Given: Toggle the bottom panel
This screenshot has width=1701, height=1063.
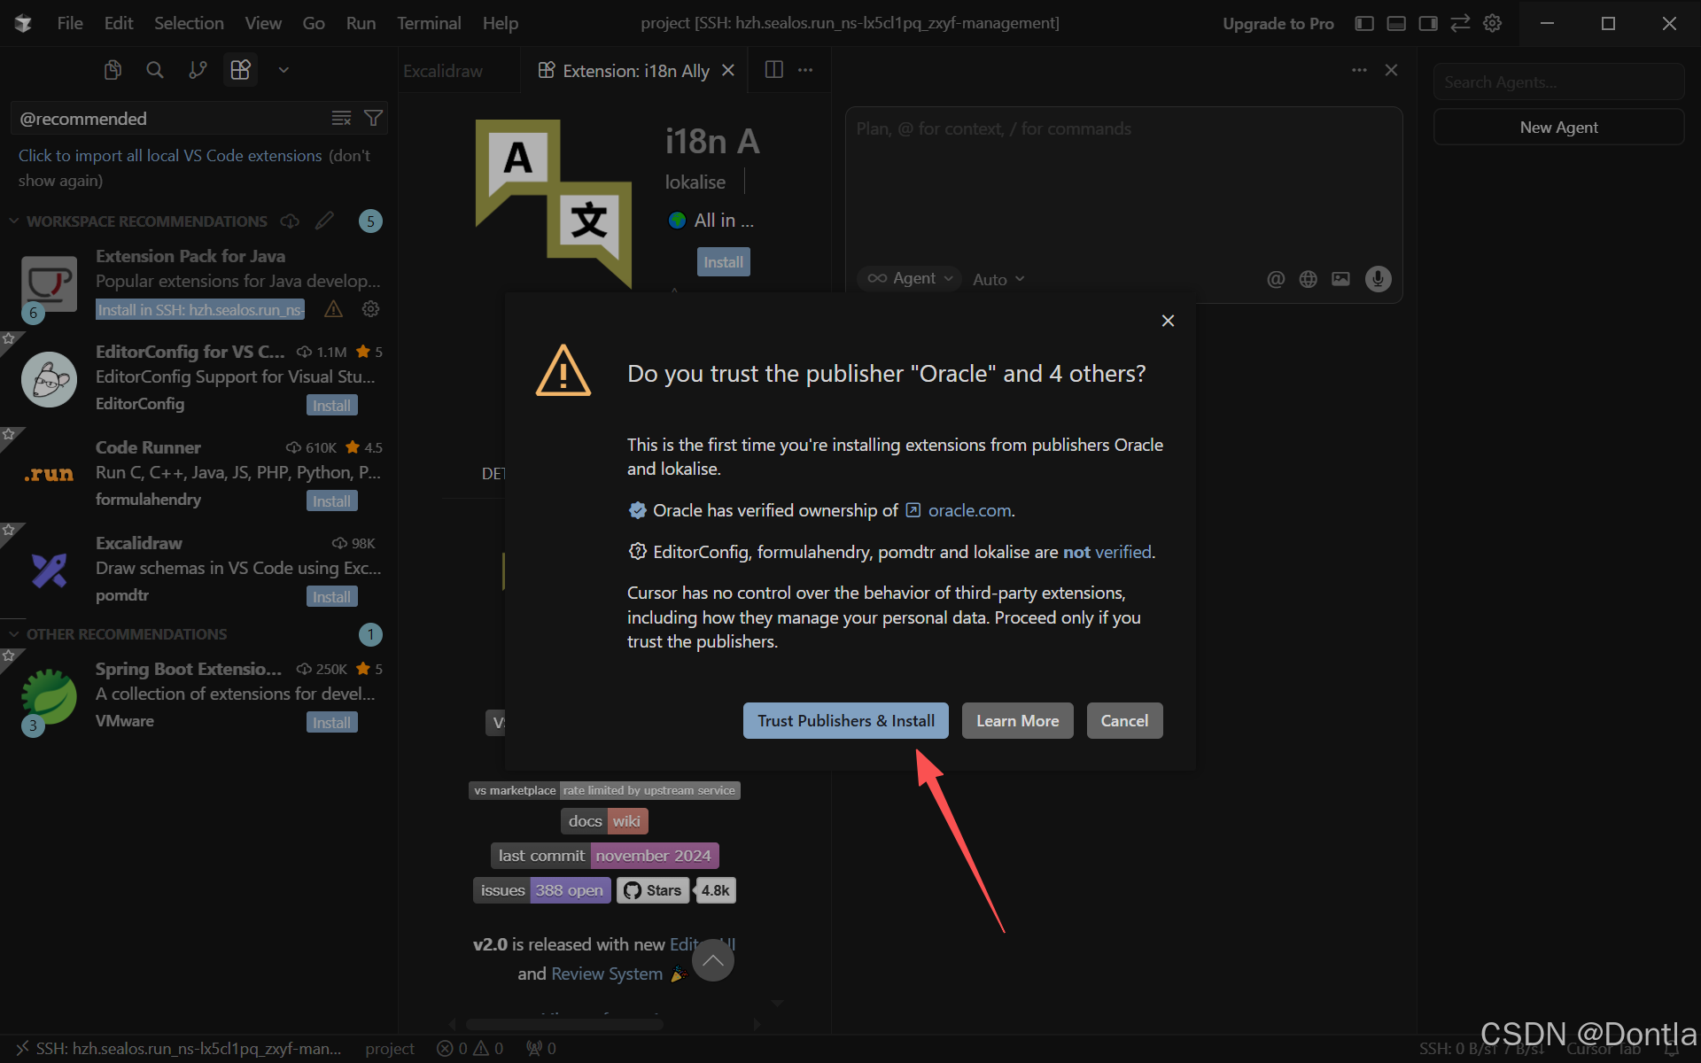Looking at the screenshot, I should 1396,23.
